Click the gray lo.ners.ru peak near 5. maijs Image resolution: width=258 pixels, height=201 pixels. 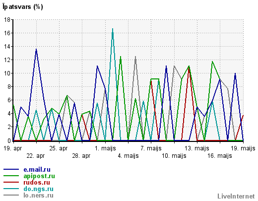pyautogui.click(x=135, y=57)
